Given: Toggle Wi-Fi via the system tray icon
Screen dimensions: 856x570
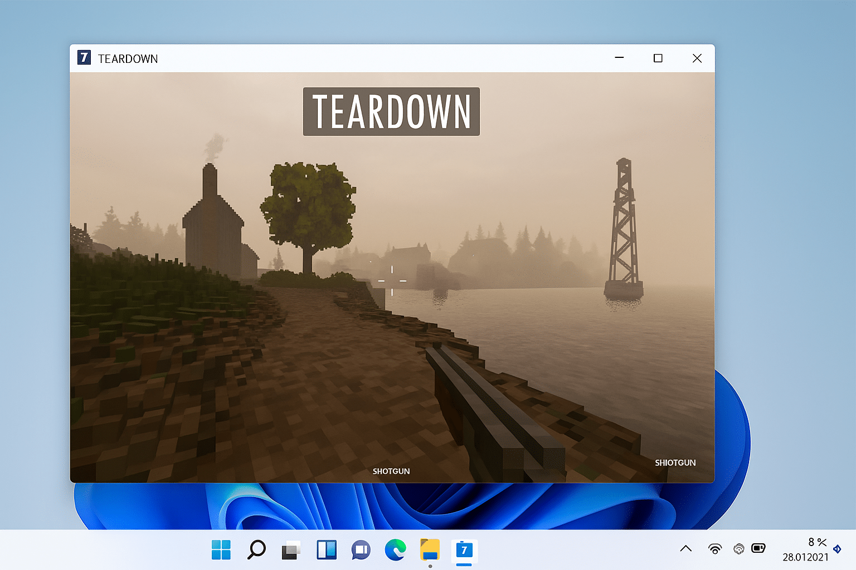Looking at the screenshot, I should 715,549.
